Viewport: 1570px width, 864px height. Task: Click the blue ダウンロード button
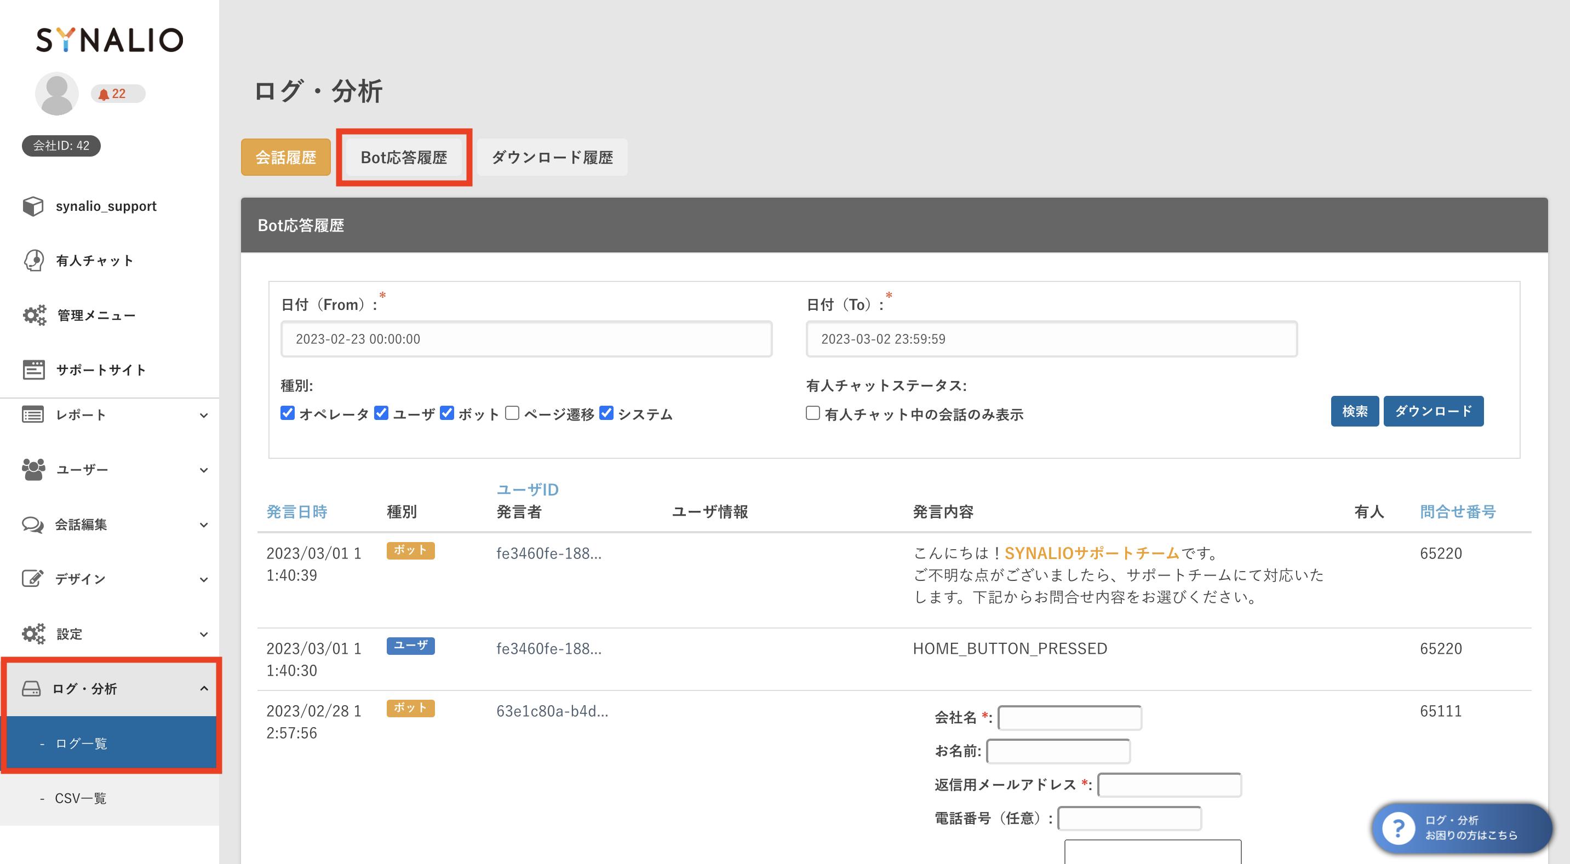coord(1434,411)
